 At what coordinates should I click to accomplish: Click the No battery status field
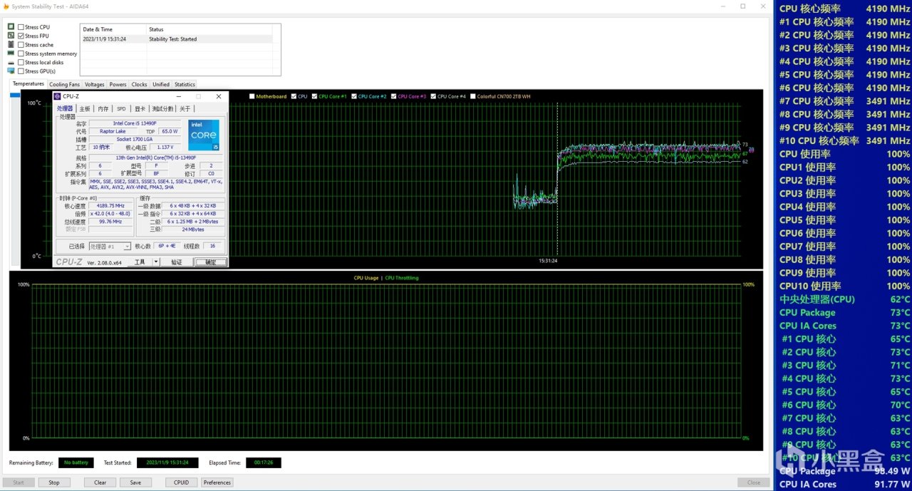pyautogui.click(x=76, y=462)
